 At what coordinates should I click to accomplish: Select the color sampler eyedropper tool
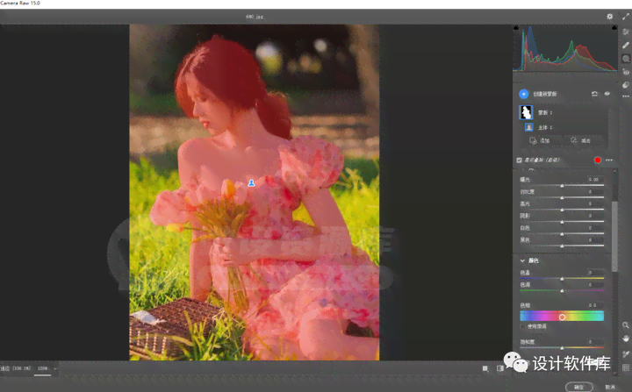(626, 354)
